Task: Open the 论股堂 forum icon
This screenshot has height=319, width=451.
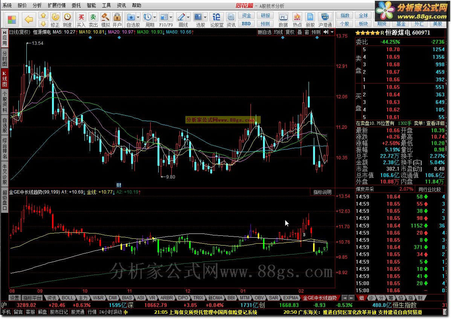Action: (x=217, y=20)
